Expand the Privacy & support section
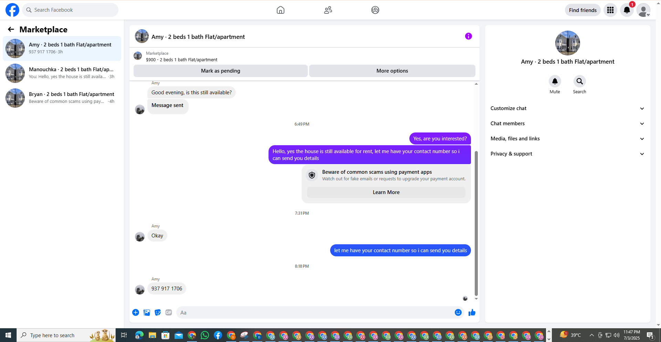 (x=567, y=154)
